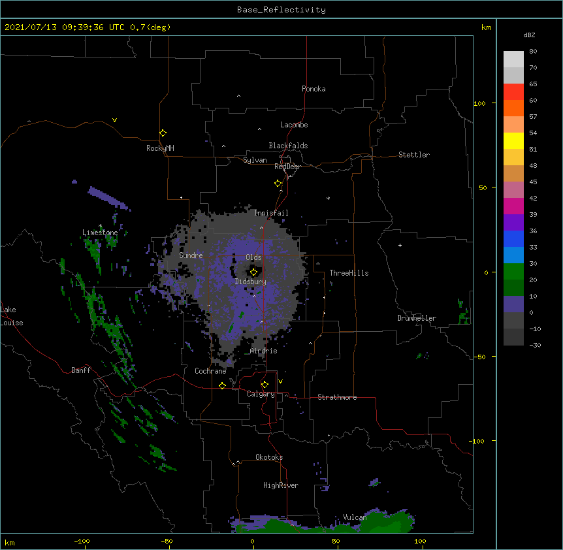
Task: Click the Vulcan label
Action: coord(355,517)
